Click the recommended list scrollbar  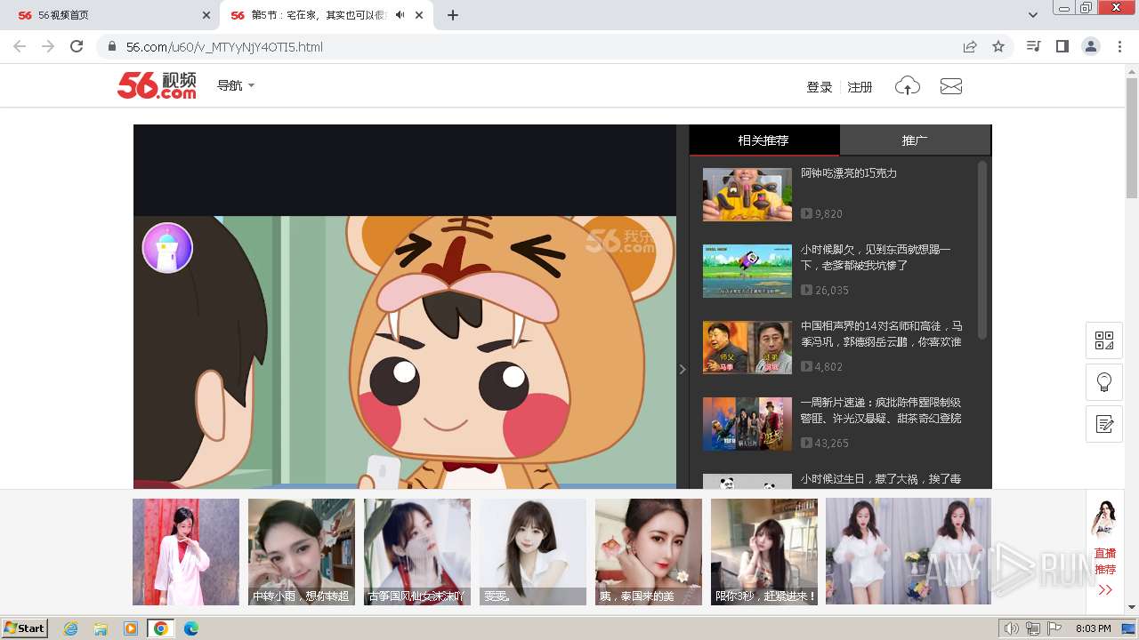(x=982, y=249)
